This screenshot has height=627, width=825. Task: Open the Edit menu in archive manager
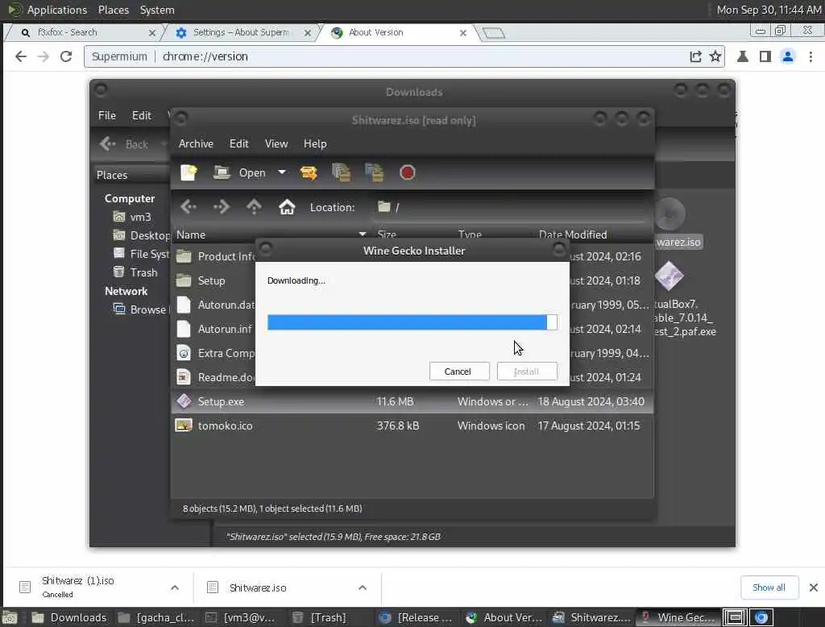(238, 143)
